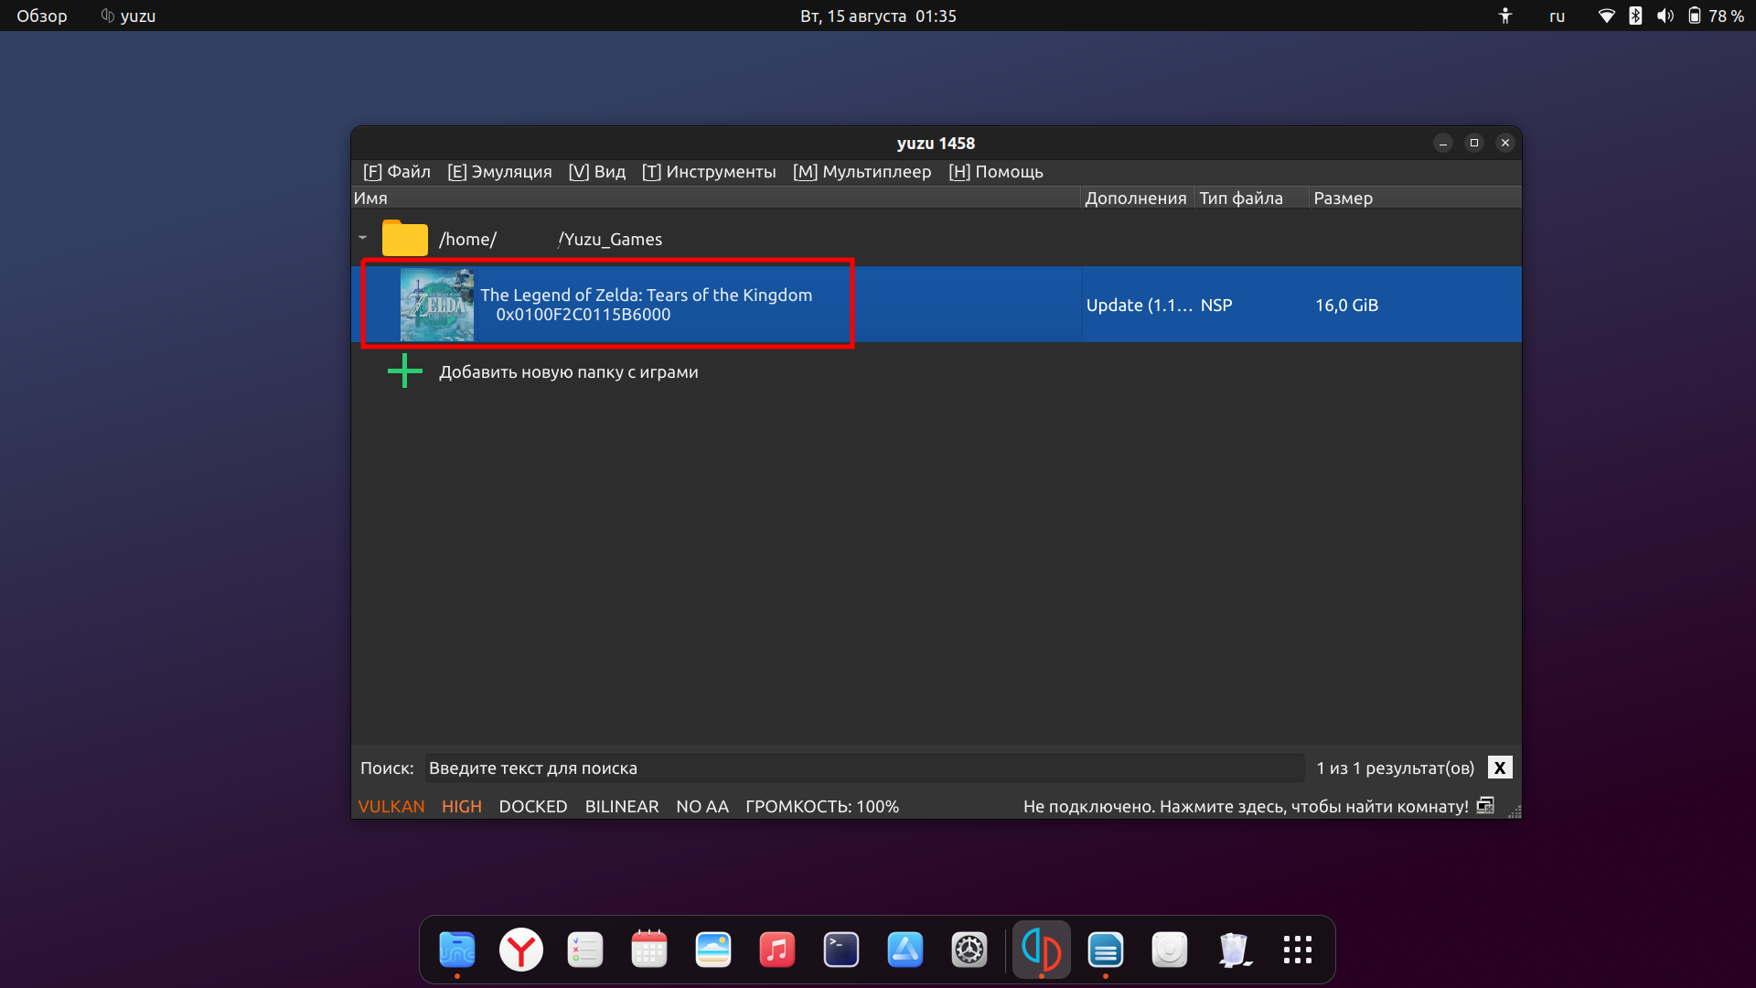The height and width of the screenshot is (988, 1756).
Task: Toggle the NO AA anti-aliasing indicator
Action: 702,806
